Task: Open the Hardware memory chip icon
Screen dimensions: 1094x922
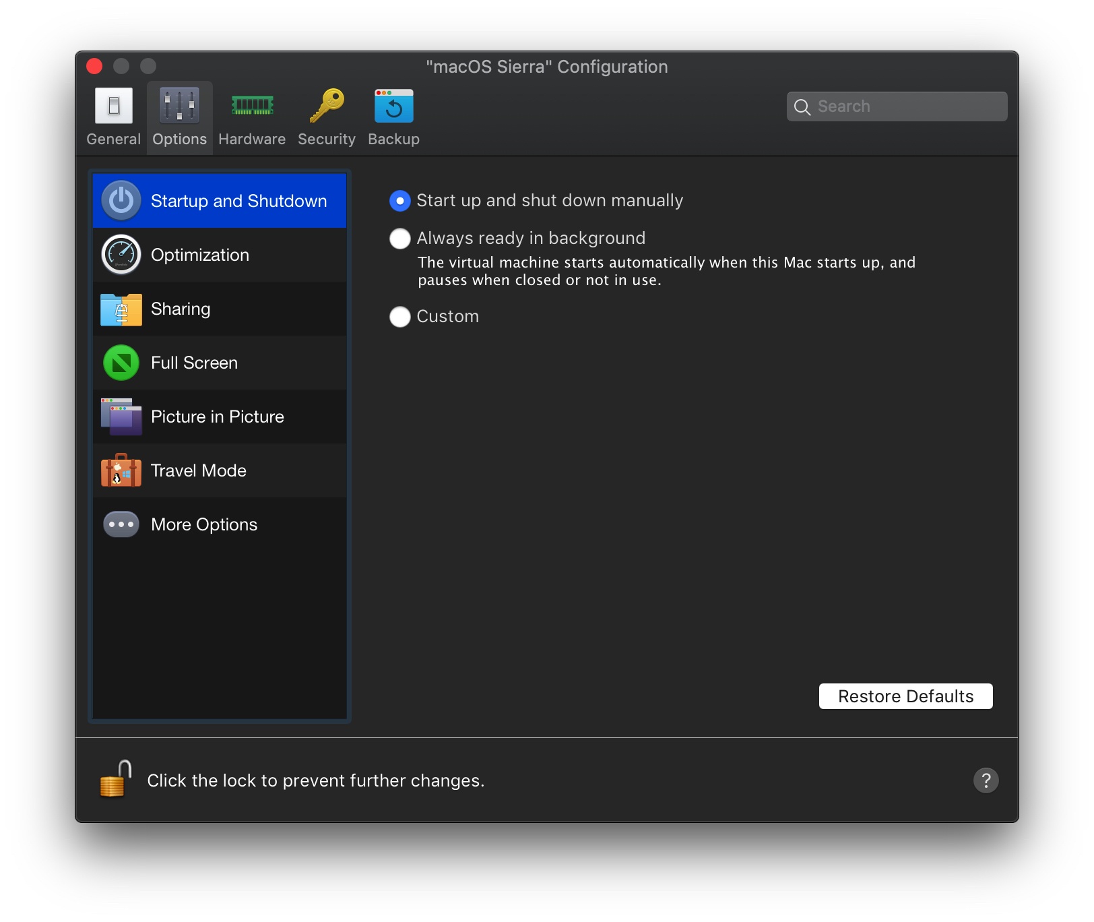Action: 252,106
